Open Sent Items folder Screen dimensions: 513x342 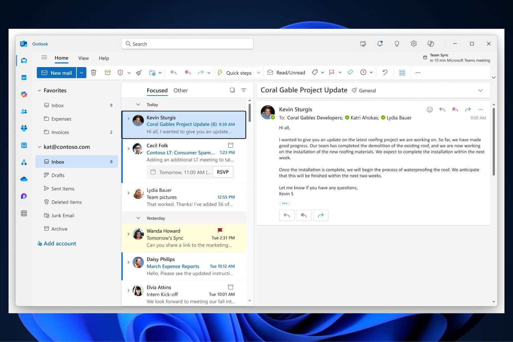(x=77, y=189)
